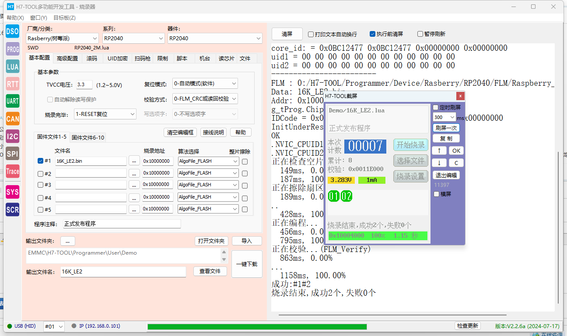The height and width of the screenshot is (336, 567).
Task: Open the I2C tool
Action: (x=13, y=136)
